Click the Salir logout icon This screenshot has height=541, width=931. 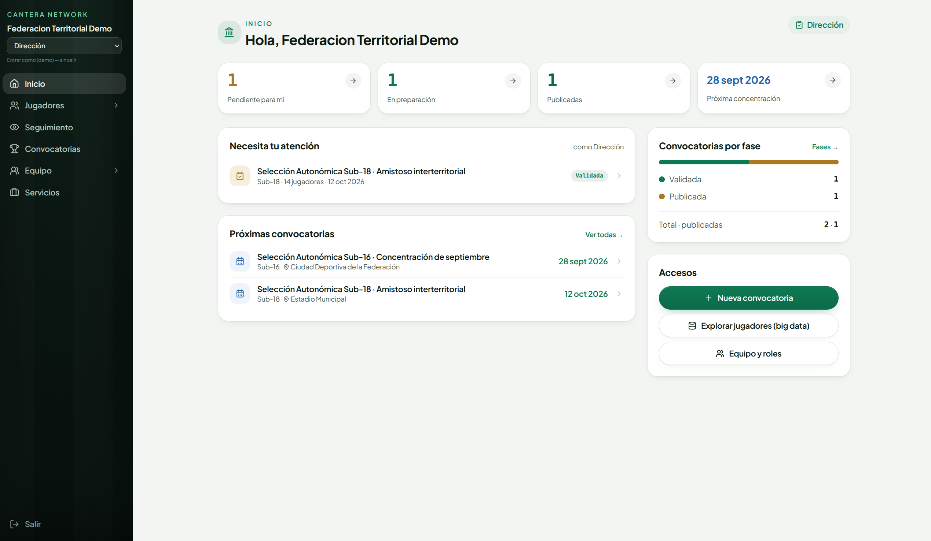pos(14,524)
